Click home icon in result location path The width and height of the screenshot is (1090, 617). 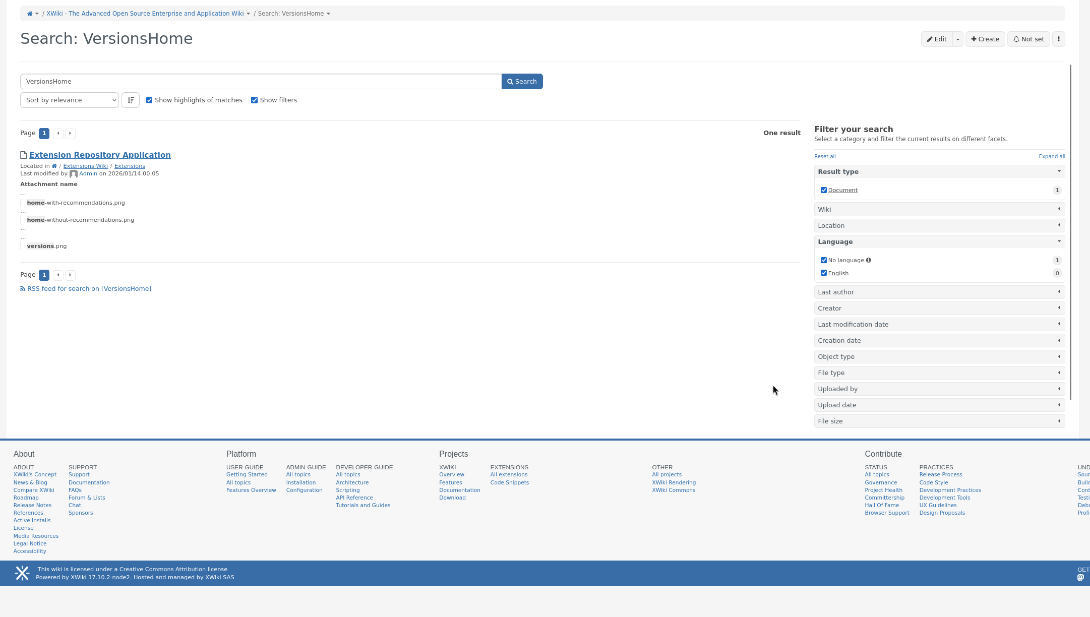point(54,166)
